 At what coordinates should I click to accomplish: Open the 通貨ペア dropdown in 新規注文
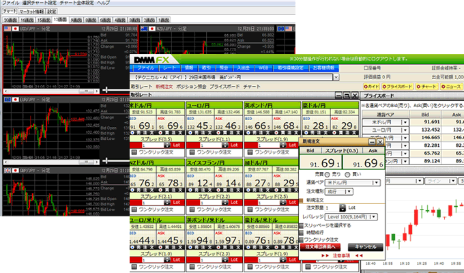[x=352, y=183]
